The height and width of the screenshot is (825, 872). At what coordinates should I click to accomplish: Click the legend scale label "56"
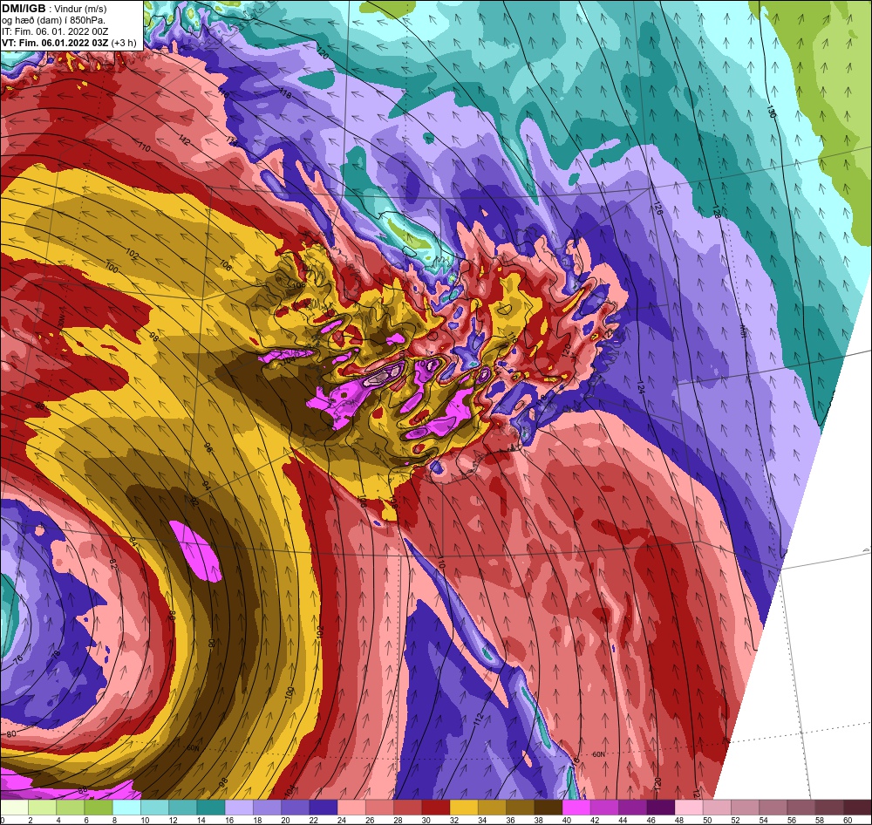click(791, 820)
